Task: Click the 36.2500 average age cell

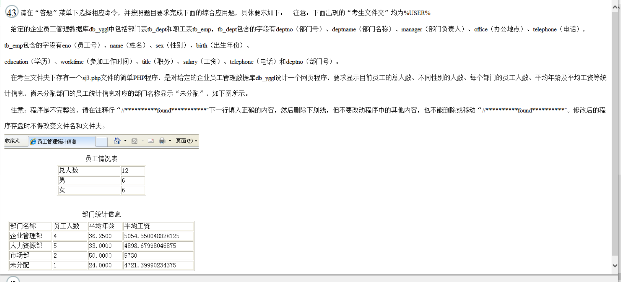Action: click(x=105, y=236)
